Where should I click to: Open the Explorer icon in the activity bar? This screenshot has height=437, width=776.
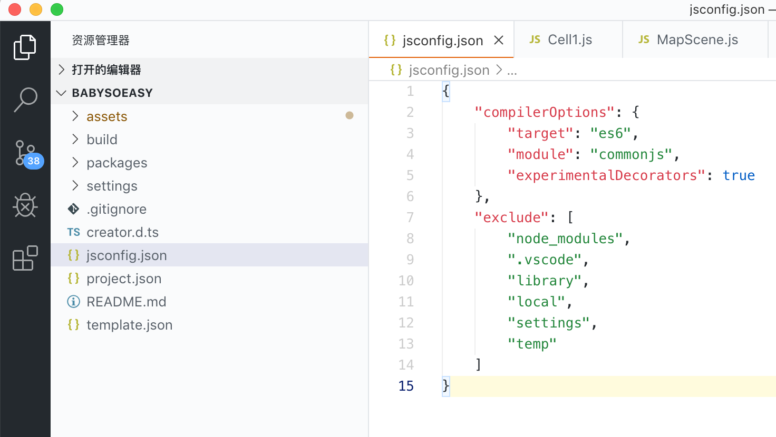tap(25, 47)
